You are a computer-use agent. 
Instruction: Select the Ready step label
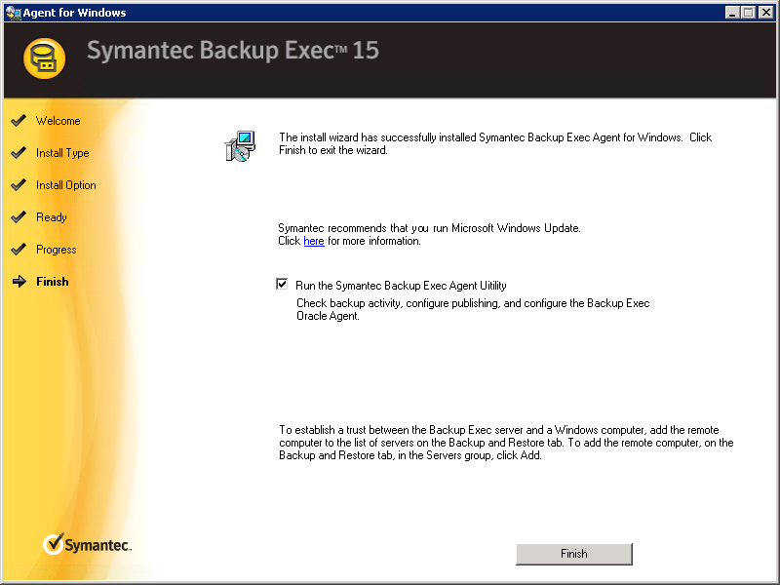(x=52, y=217)
